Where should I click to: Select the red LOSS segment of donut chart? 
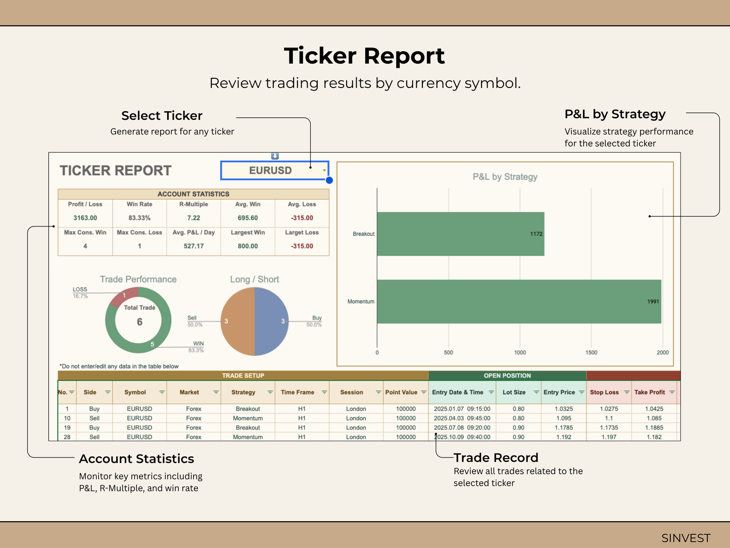(124, 296)
